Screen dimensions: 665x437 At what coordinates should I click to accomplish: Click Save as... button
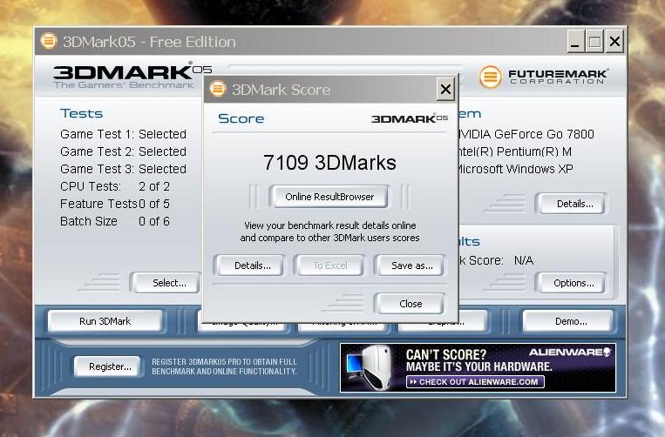[x=411, y=266]
